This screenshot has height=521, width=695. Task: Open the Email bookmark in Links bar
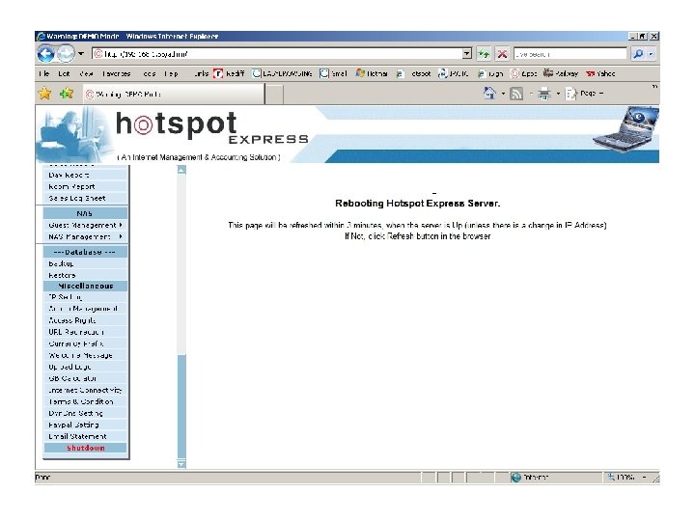[x=333, y=73]
